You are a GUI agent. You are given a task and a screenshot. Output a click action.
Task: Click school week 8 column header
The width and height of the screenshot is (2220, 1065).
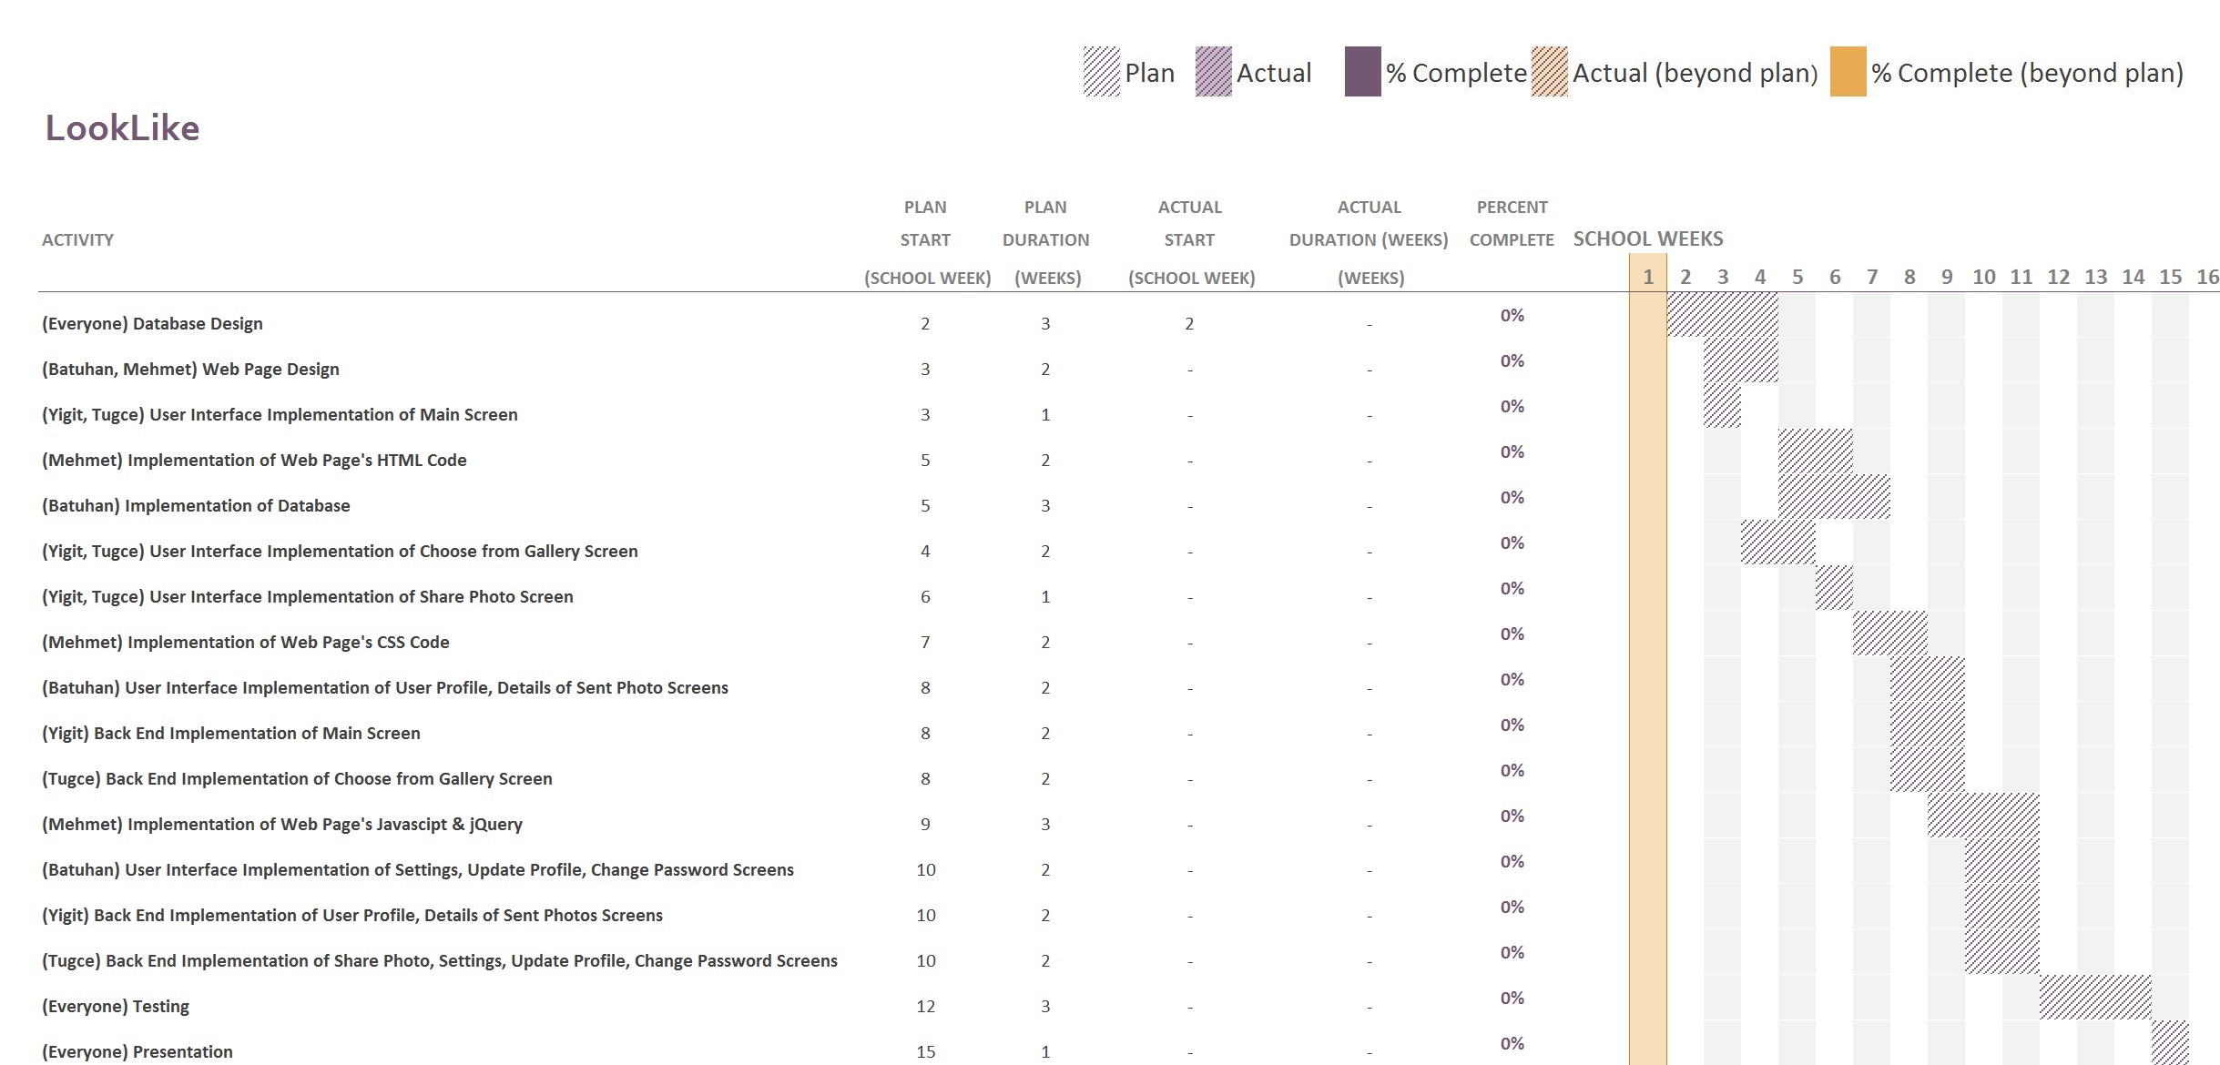1909,277
